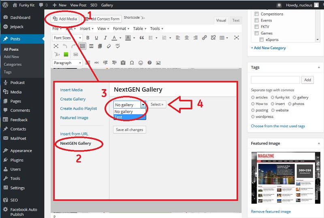Viewport: 324px width, 218px height.
Task: Open the Format menu
Action: [x=121, y=28]
